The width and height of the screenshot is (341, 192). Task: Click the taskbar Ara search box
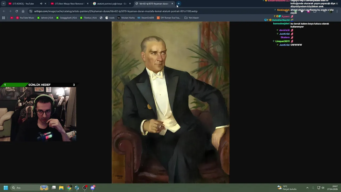click(30, 188)
